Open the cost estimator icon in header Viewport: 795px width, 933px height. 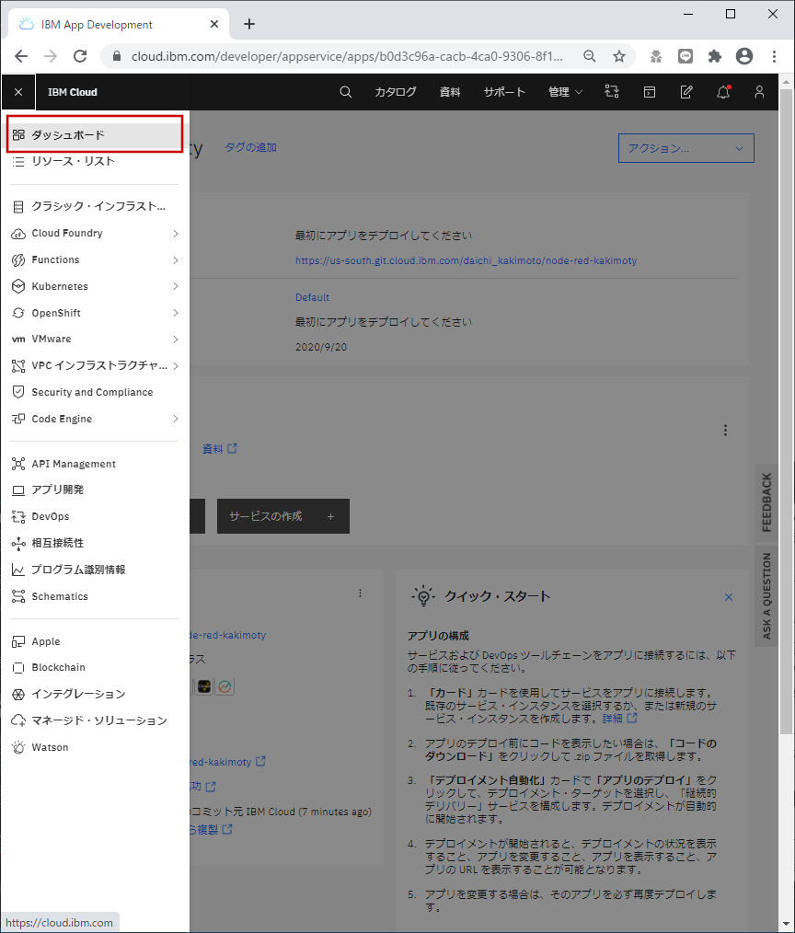(x=612, y=92)
